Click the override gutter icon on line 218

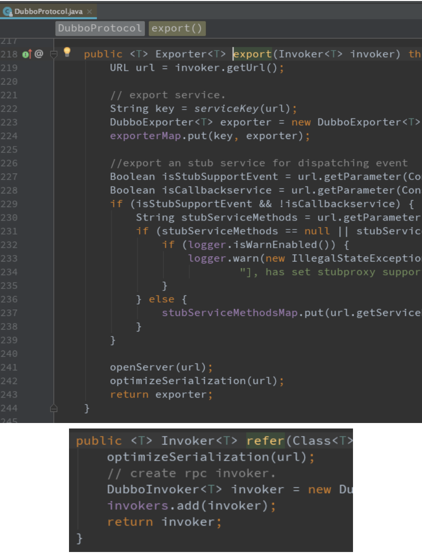pyautogui.click(x=27, y=54)
